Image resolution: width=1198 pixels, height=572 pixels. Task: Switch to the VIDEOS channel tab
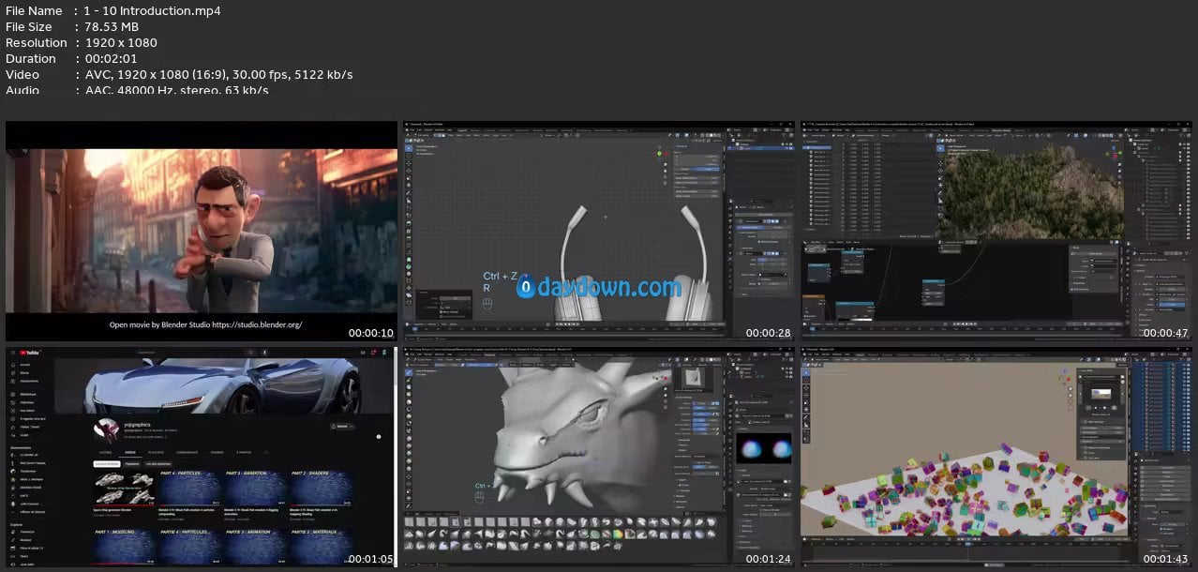[x=130, y=452]
